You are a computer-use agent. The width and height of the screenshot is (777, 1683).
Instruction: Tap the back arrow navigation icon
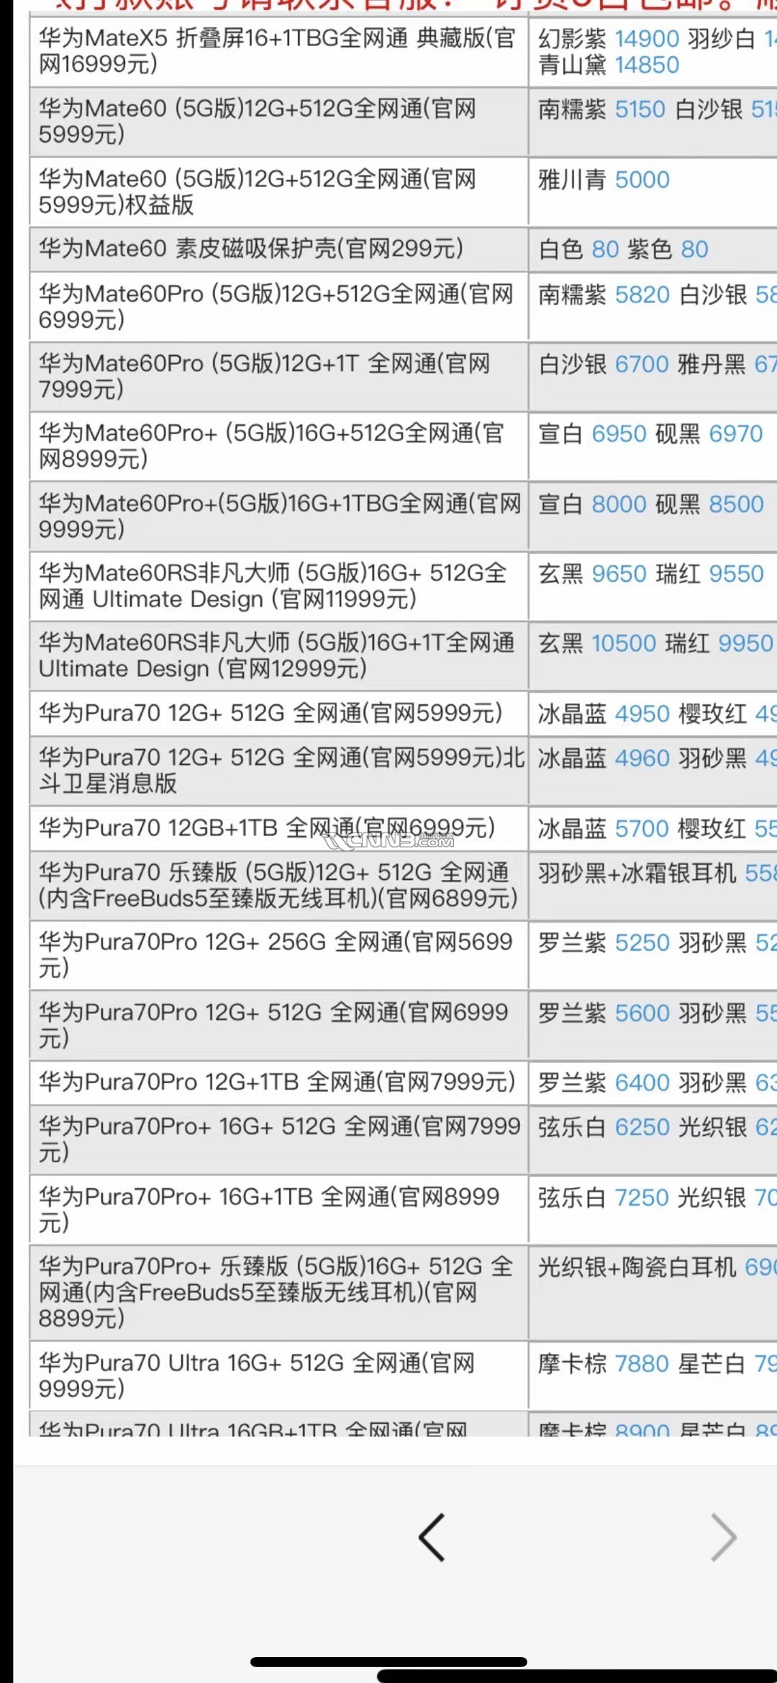(432, 1537)
